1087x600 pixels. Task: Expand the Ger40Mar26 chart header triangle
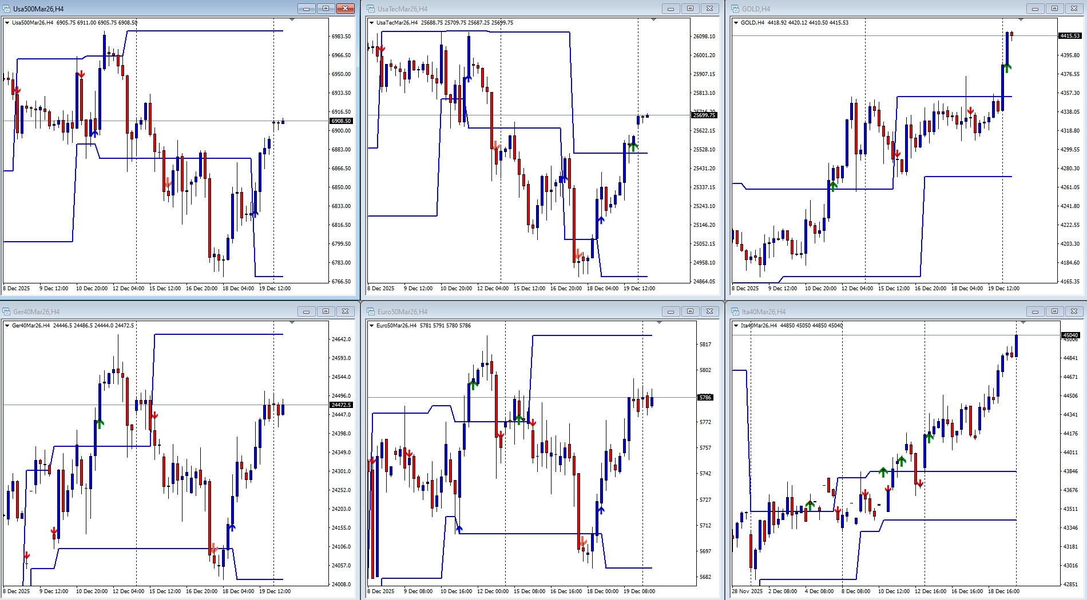(7, 326)
